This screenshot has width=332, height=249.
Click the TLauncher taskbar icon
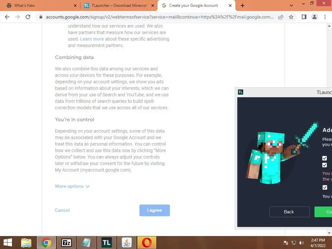coord(106,243)
